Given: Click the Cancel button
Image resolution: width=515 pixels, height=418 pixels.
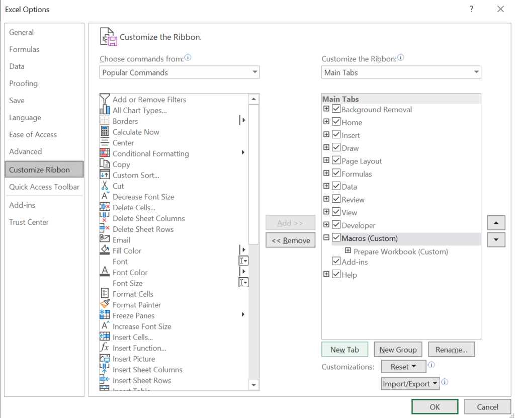Looking at the screenshot, I should [x=487, y=407].
